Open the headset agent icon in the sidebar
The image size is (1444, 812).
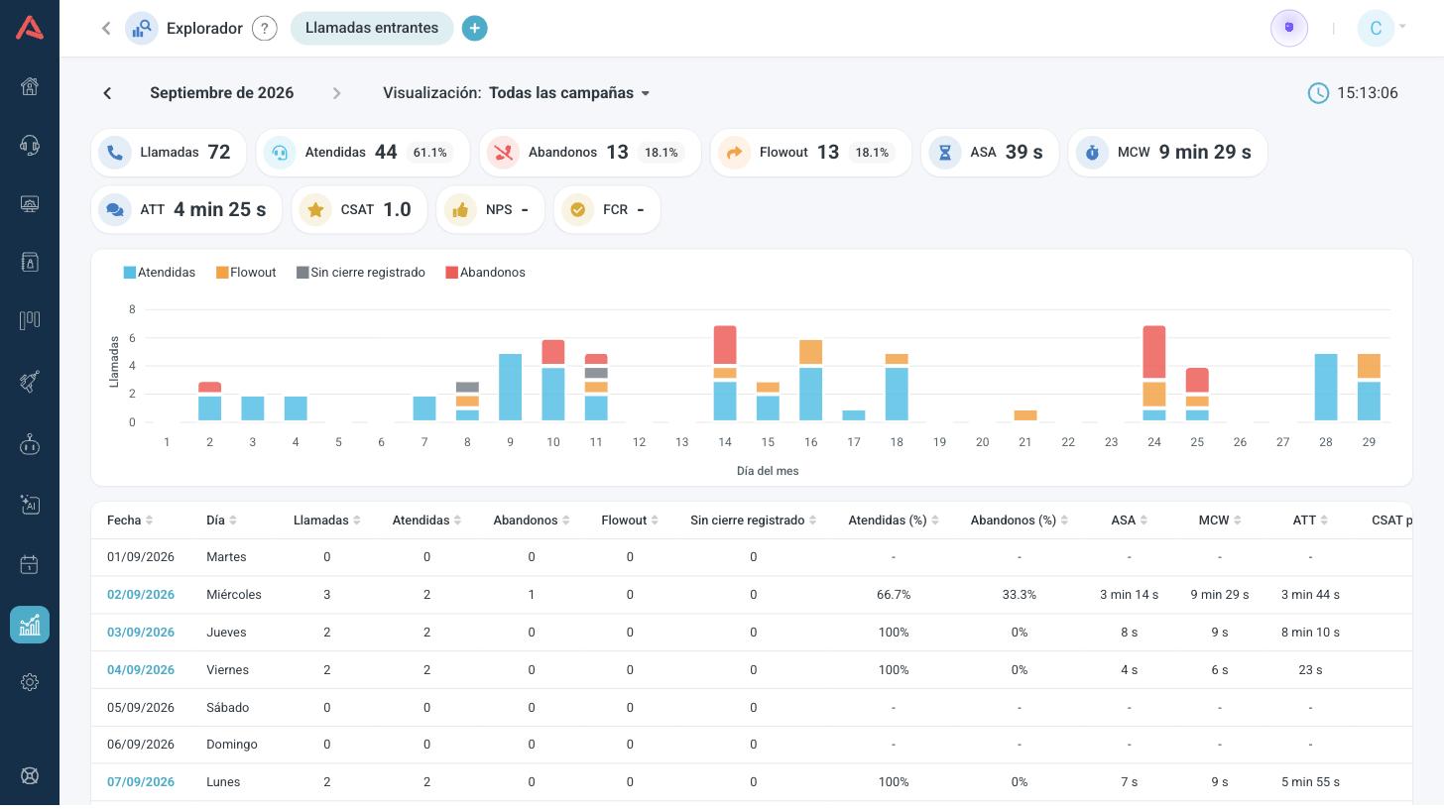click(x=30, y=145)
